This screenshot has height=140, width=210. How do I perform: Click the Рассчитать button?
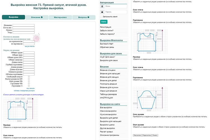point(137,135)
